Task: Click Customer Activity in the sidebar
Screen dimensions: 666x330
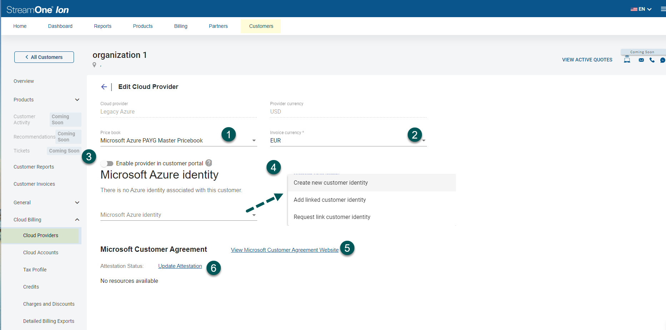Action: tap(24, 120)
